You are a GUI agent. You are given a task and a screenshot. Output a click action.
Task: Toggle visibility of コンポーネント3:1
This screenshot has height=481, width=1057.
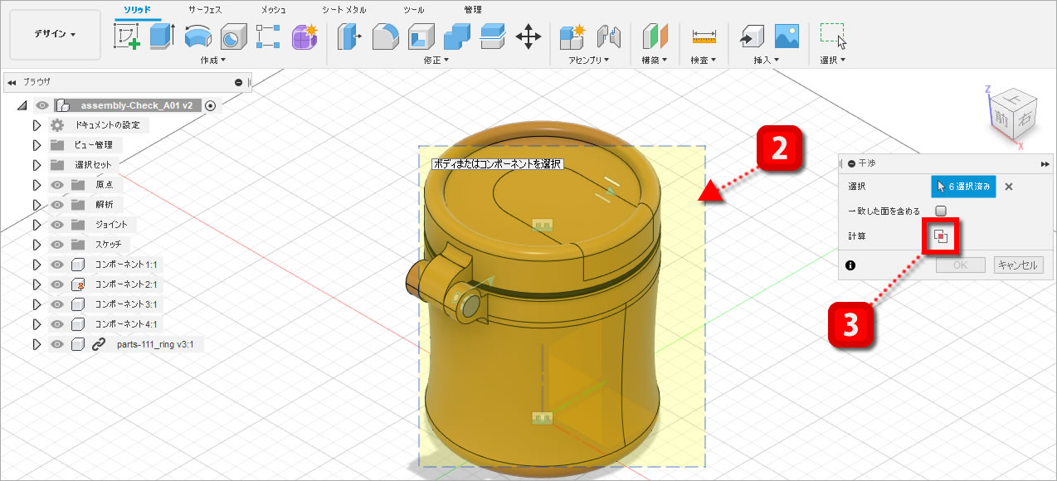[x=57, y=304]
